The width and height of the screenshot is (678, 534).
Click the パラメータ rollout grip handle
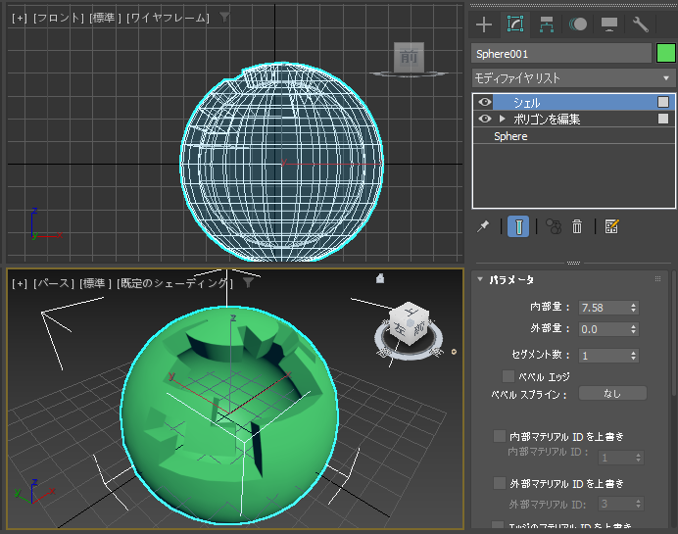(x=657, y=279)
